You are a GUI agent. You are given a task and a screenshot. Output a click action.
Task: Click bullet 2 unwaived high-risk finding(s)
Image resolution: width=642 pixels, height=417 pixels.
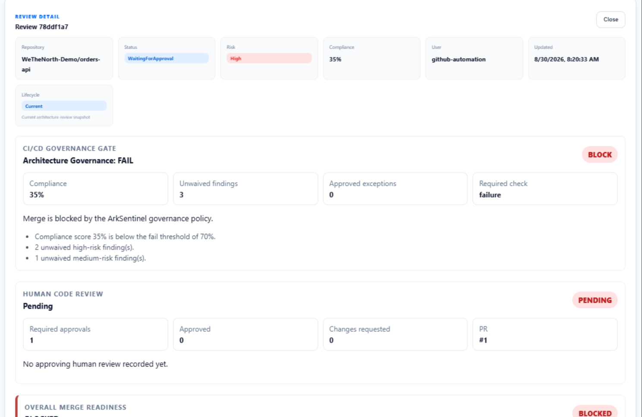pos(85,248)
